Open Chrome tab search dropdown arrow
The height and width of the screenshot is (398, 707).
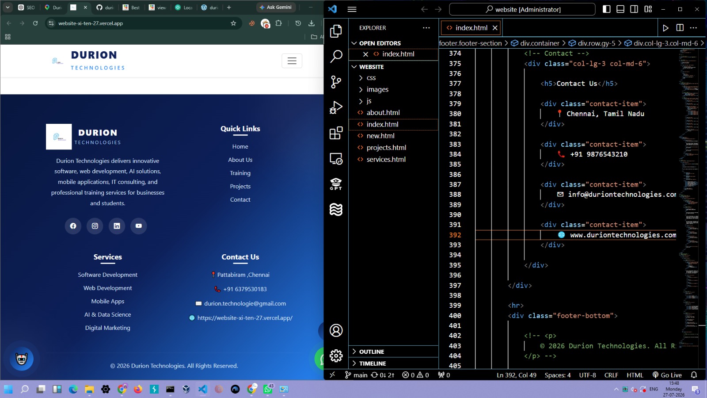click(x=8, y=8)
